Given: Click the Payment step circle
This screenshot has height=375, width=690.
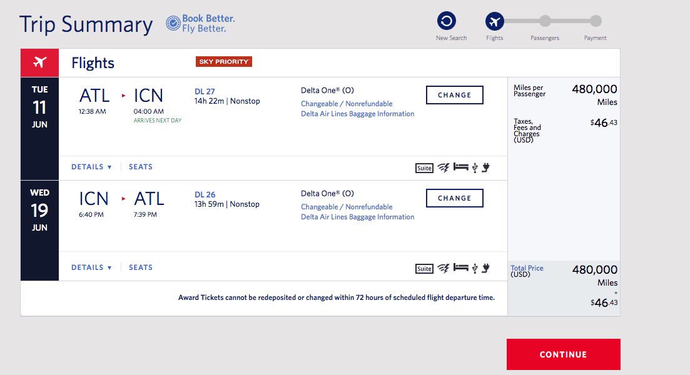Looking at the screenshot, I should pyautogui.click(x=596, y=21).
